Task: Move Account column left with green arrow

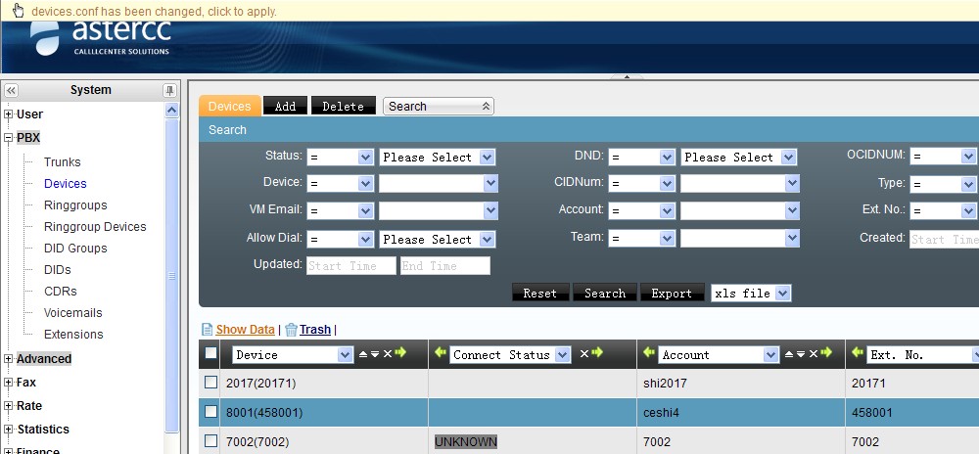Action: pos(647,354)
